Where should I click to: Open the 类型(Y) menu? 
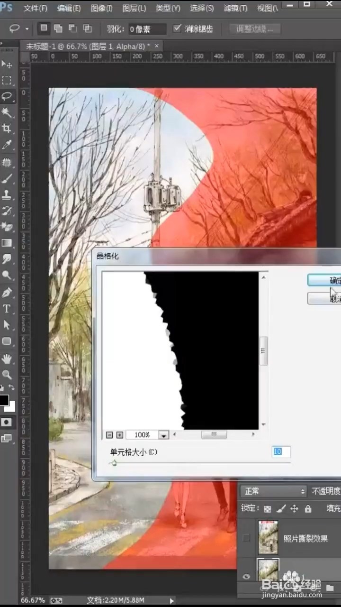pyautogui.click(x=168, y=8)
